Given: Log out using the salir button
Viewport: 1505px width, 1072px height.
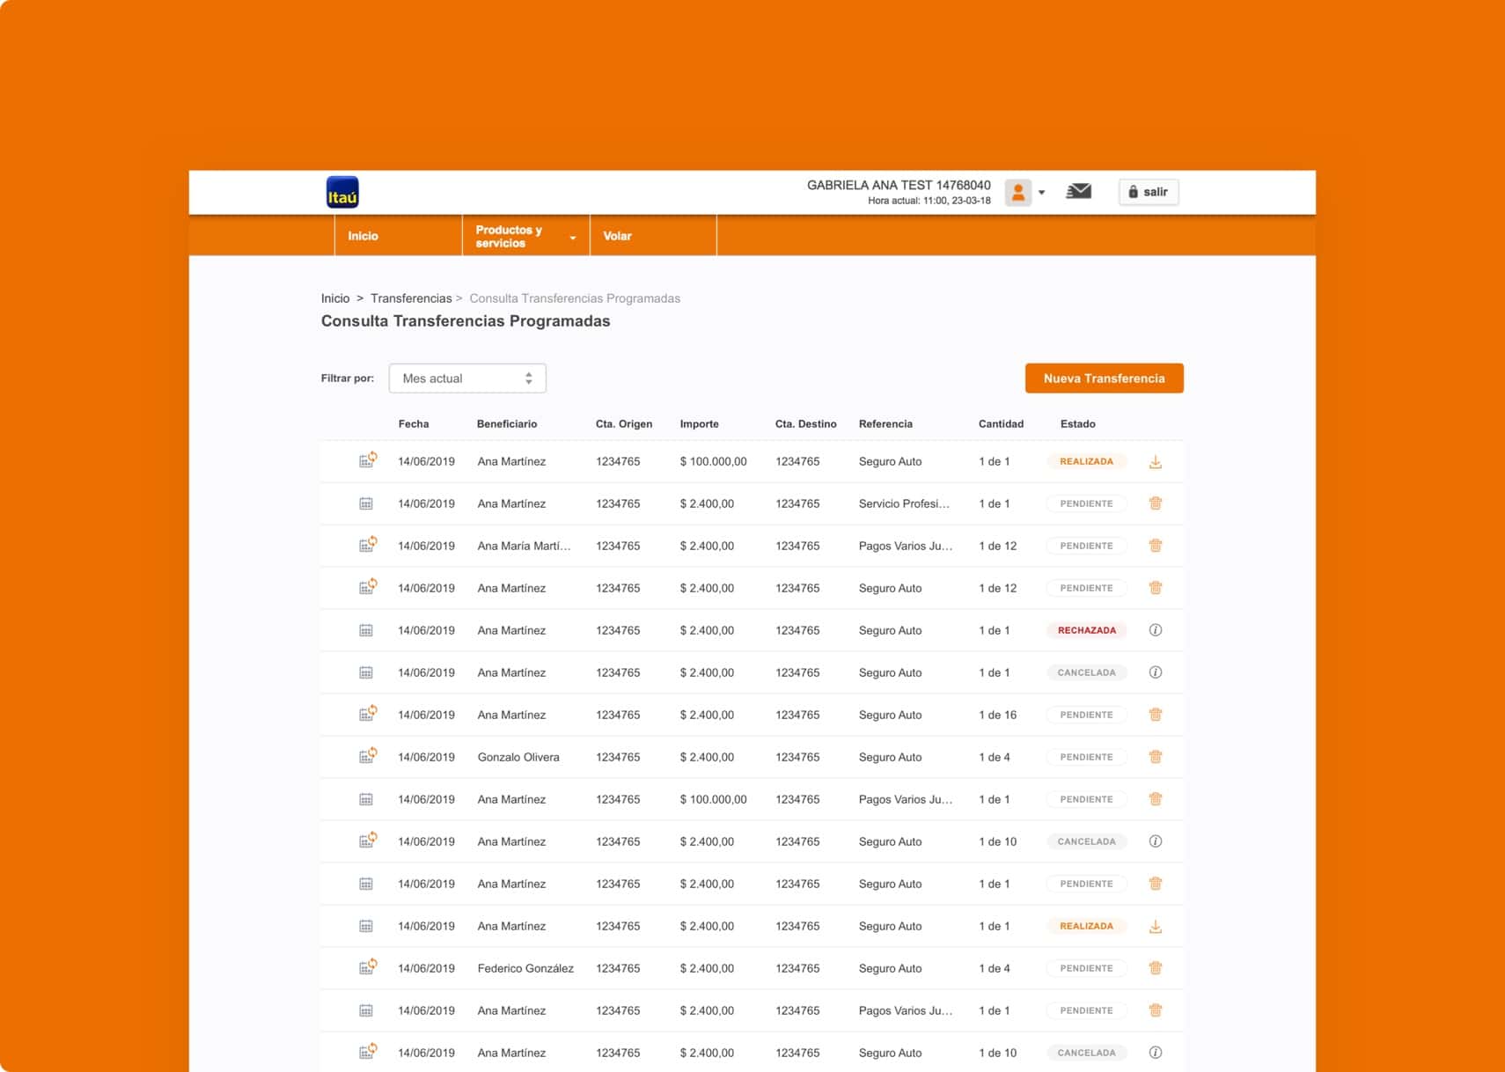Looking at the screenshot, I should (1148, 192).
